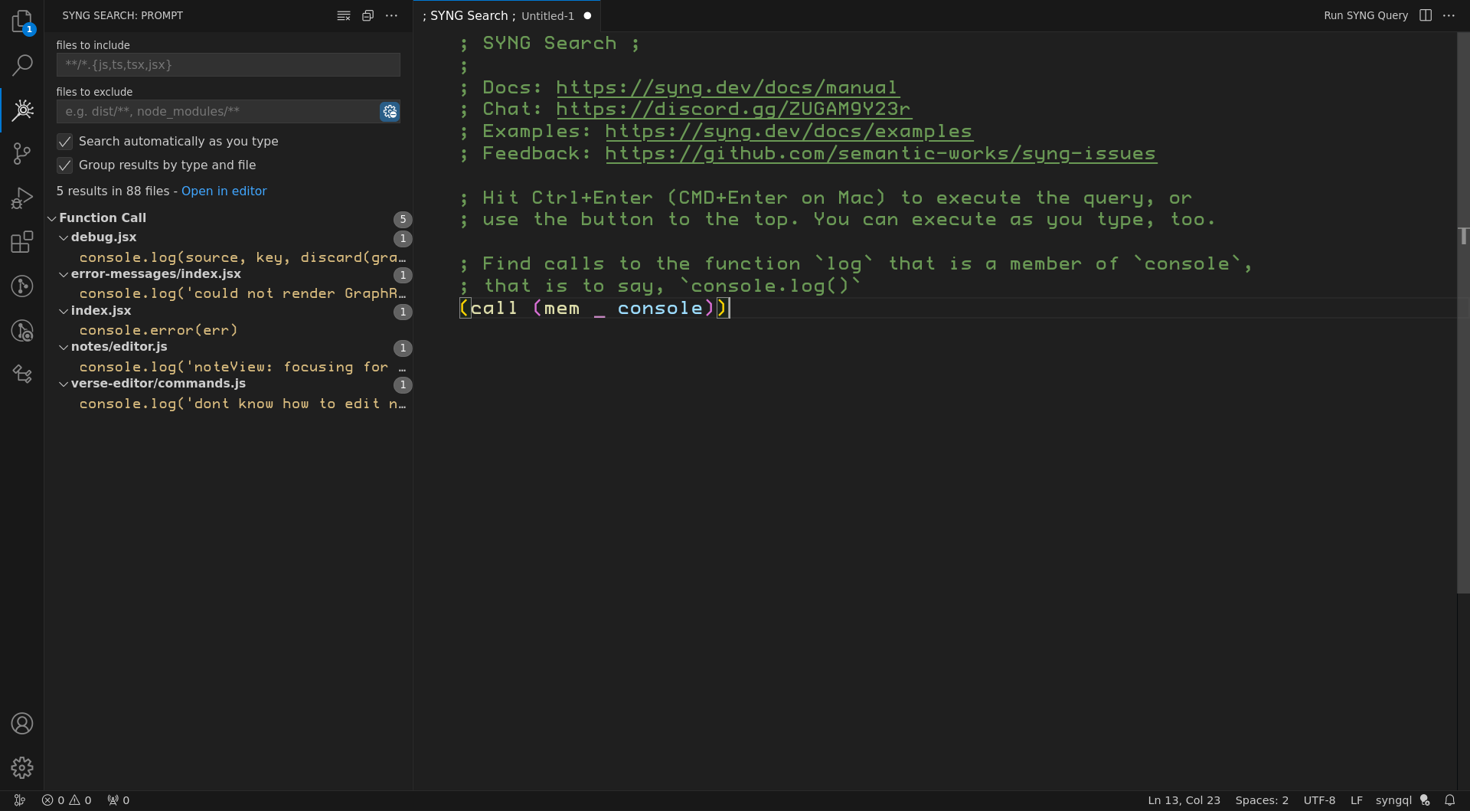Click Run SYNG Query

(1365, 15)
